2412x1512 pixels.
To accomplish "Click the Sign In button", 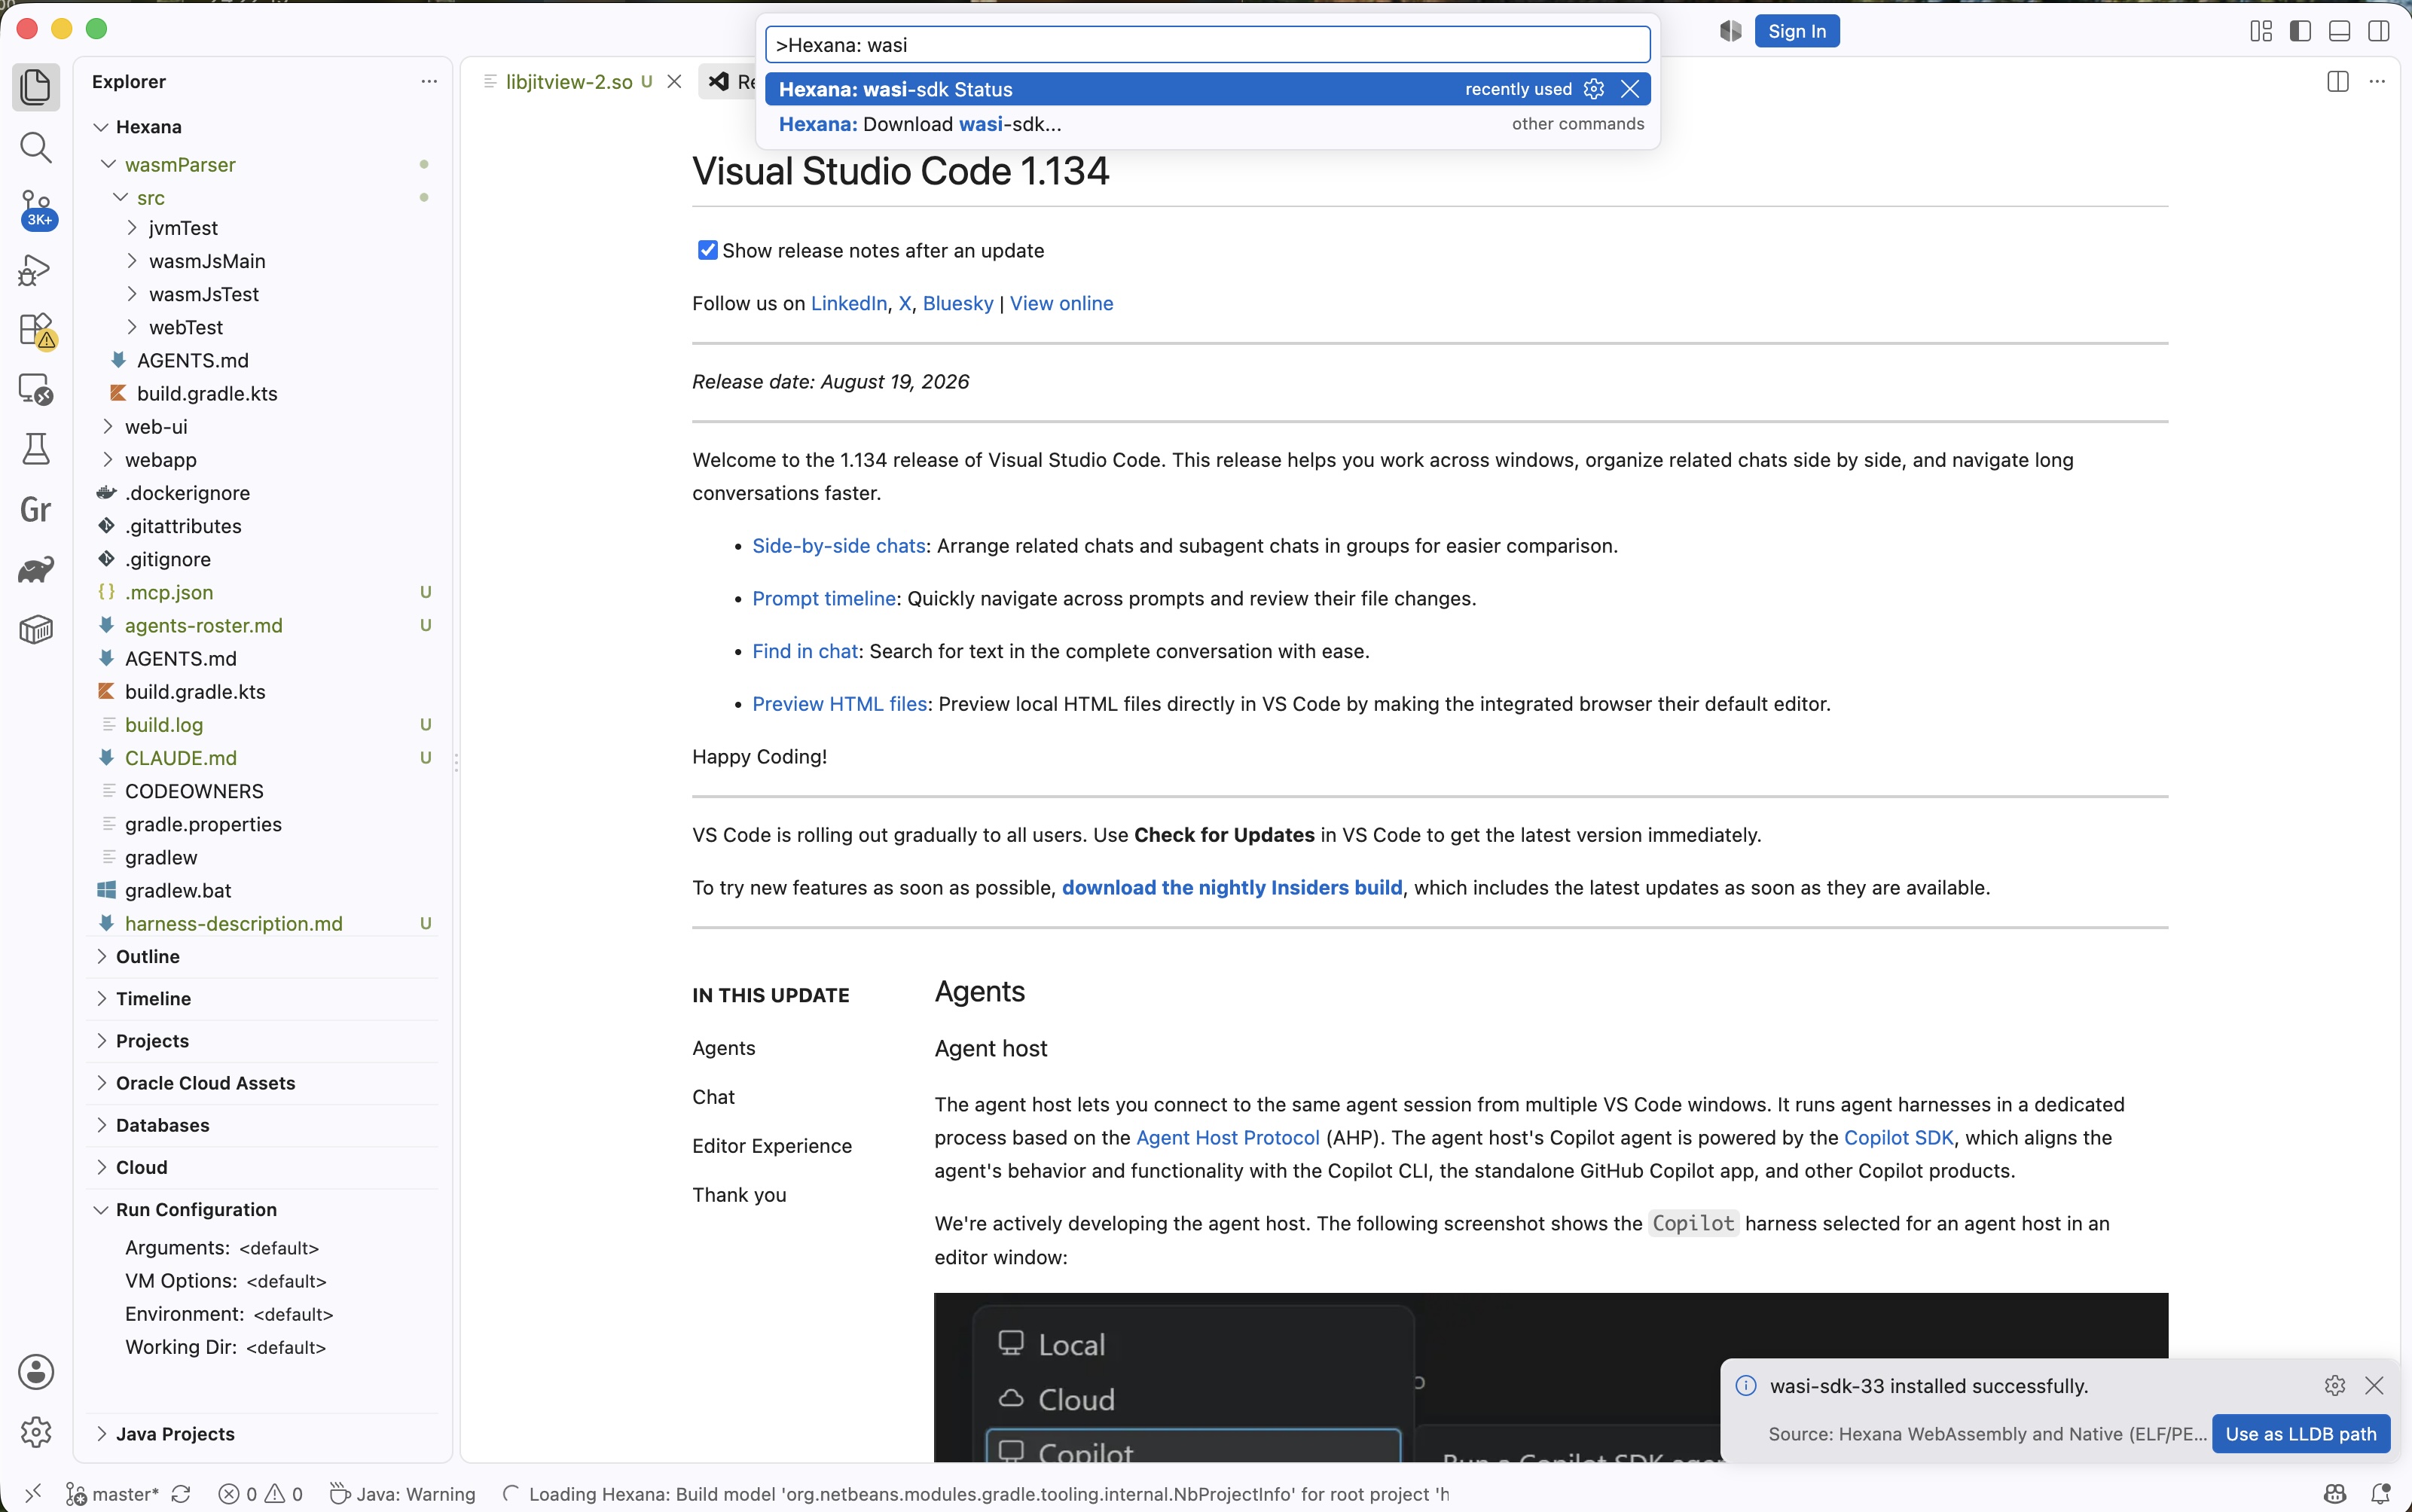I will tap(1797, 31).
